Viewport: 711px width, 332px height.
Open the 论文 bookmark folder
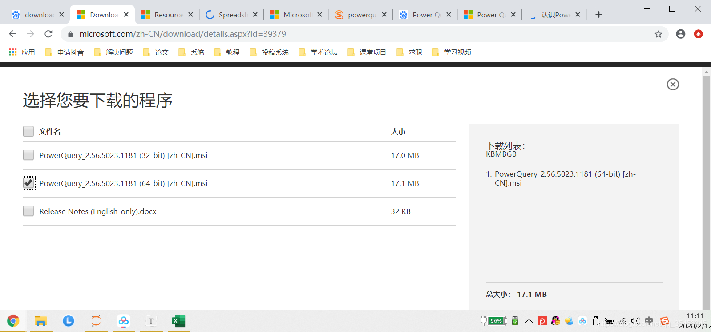click(x=156, y=52)
